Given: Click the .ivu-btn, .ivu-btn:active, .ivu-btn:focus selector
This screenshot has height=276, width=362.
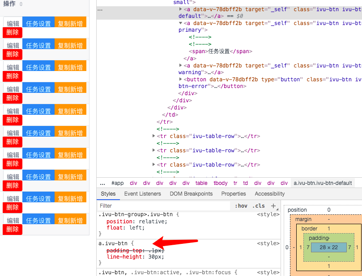Looking at the screenshot, I should (x=165, y=272).
